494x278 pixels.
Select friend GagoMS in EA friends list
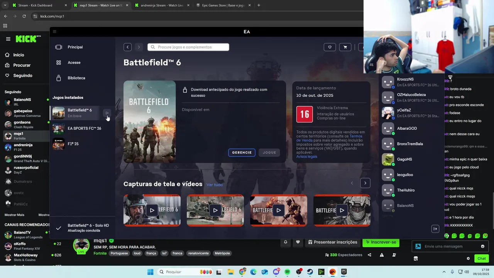(x=411, y=159)
